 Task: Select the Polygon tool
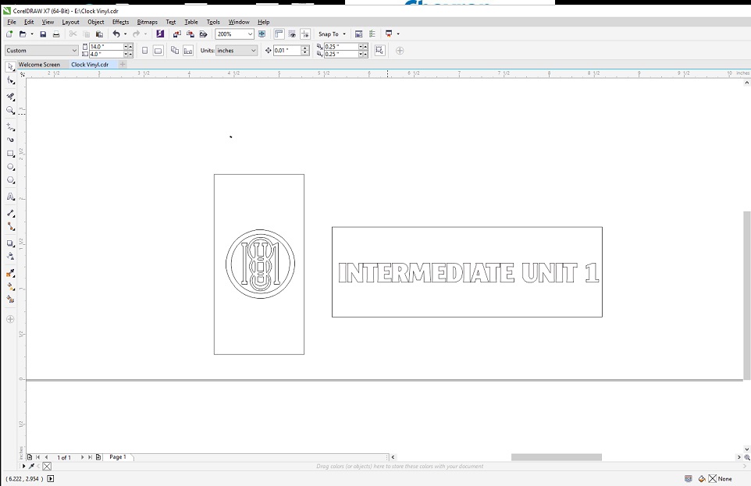10,180
